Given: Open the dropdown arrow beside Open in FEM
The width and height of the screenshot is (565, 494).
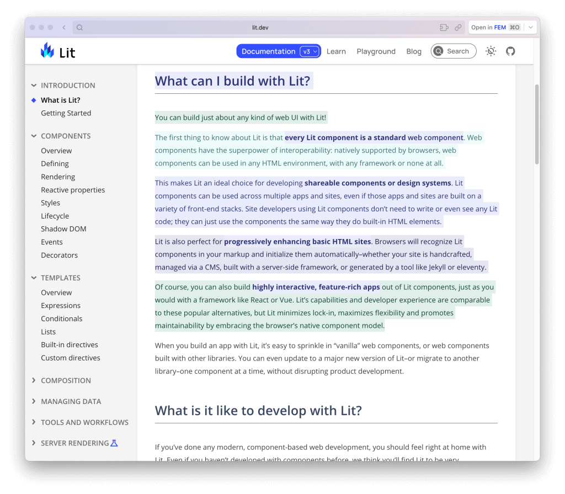Looking at the screenshot, I should click(x=530, y=28).
